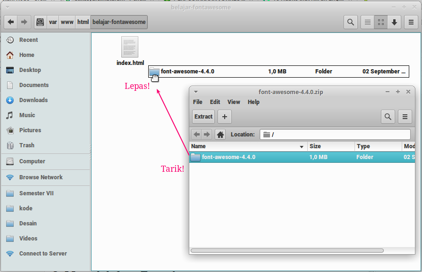Open file manager search
This screenshot has width=422, height=272.
click(x=350, y=22)
